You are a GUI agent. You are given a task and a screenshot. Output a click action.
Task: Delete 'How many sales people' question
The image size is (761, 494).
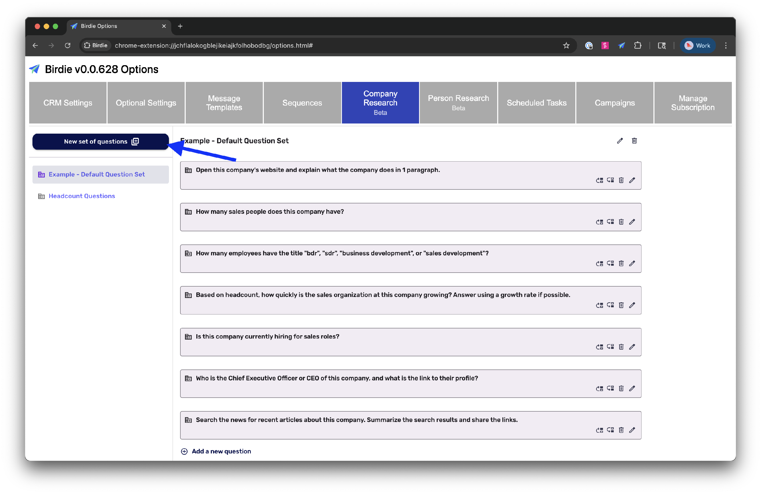point(621,222)
